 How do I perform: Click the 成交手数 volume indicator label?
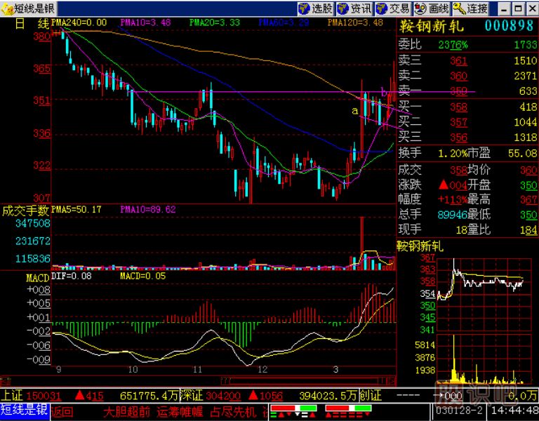25,209
